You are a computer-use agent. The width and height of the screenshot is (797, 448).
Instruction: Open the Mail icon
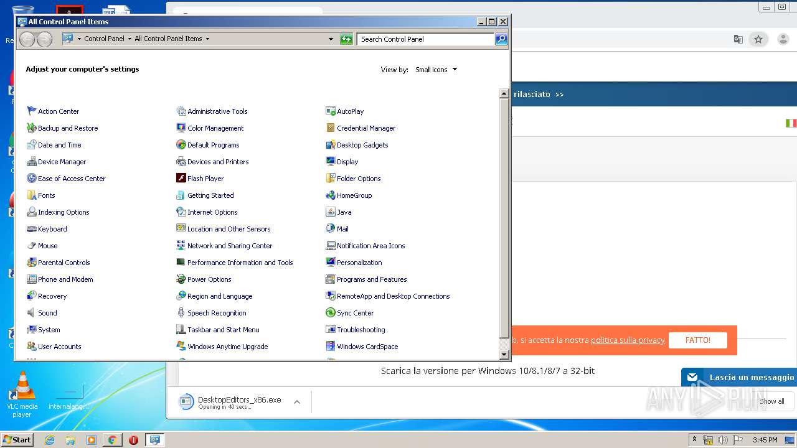(331, 228)
